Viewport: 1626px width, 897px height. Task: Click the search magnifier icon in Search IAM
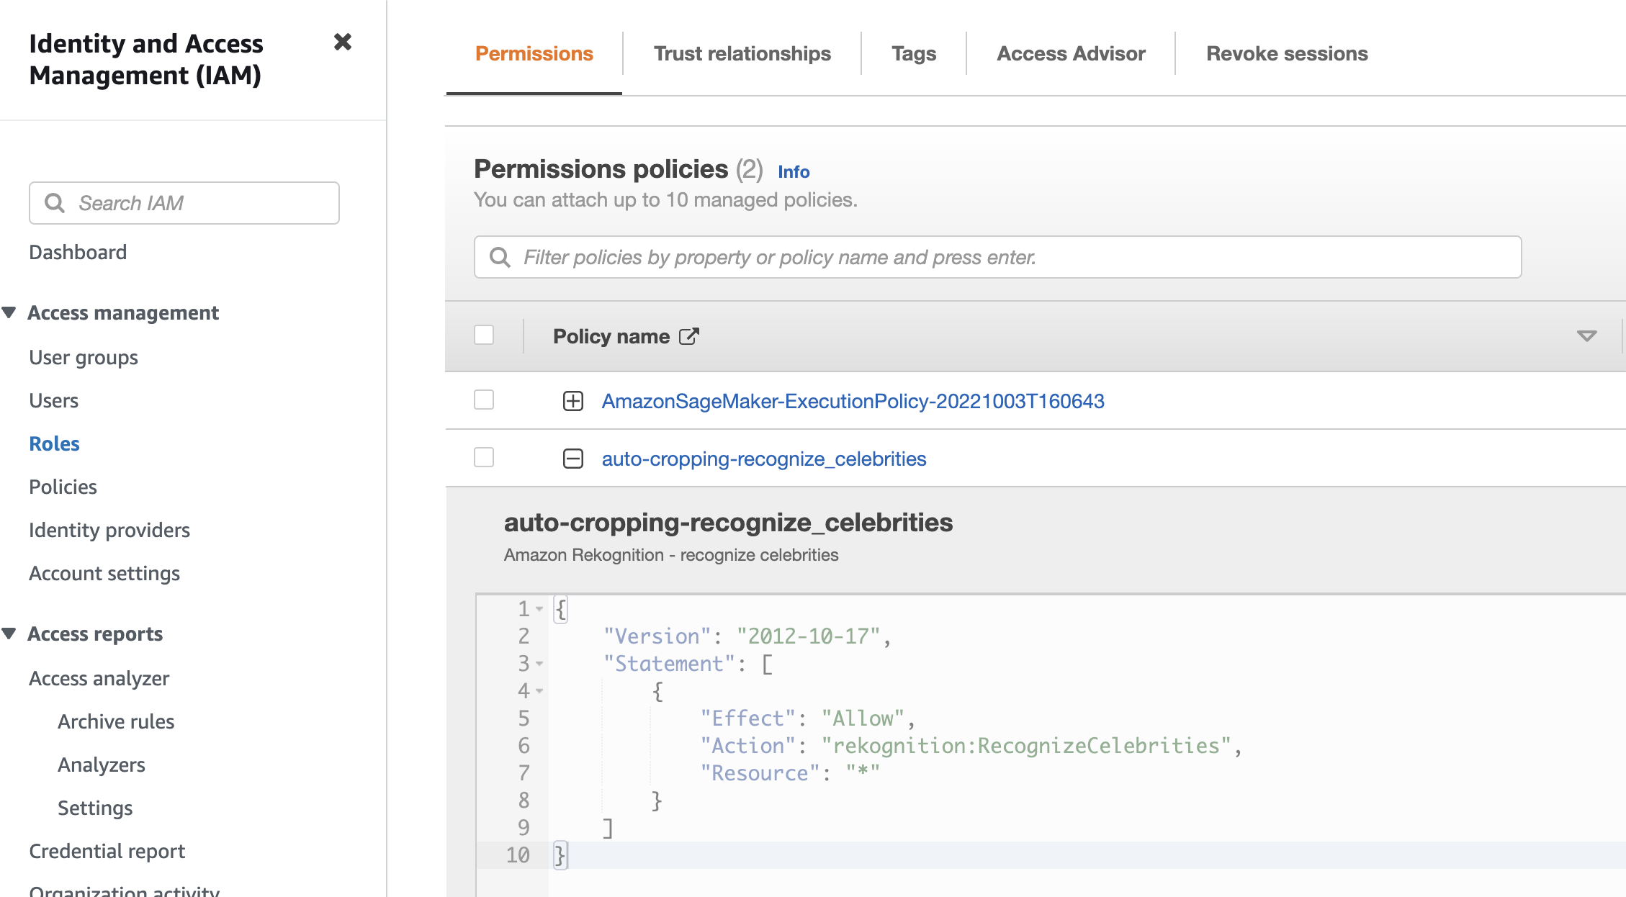[54, 202]
